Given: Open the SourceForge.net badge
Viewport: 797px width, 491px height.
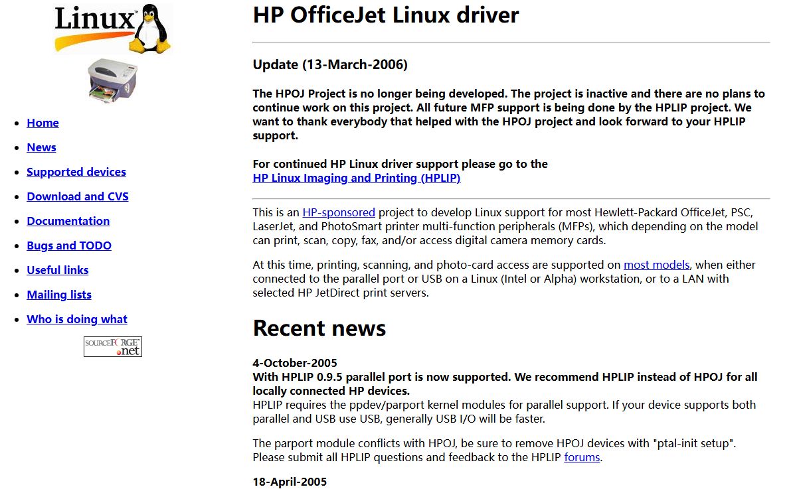Looking at the screenshot, I should [x=113, y=346].
